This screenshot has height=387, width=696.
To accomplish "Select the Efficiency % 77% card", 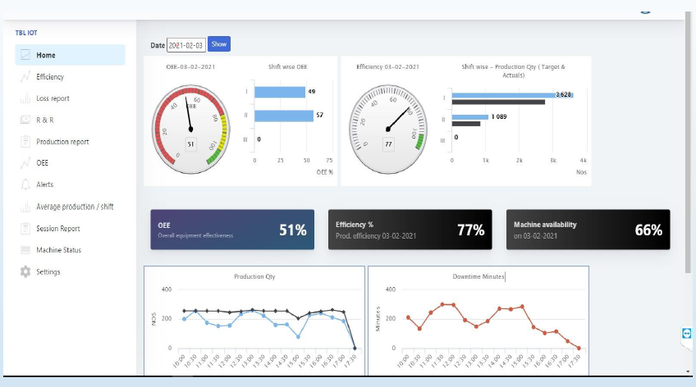I will [x=410, y=230].
